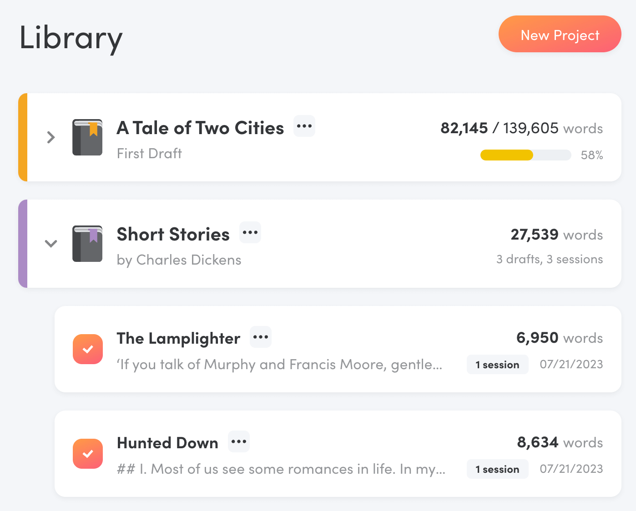Image resolution: width=636 pixels, height=511 pixels.
Task: Expand A Tale of Two Cities project
Action: (x=51, y=137)
